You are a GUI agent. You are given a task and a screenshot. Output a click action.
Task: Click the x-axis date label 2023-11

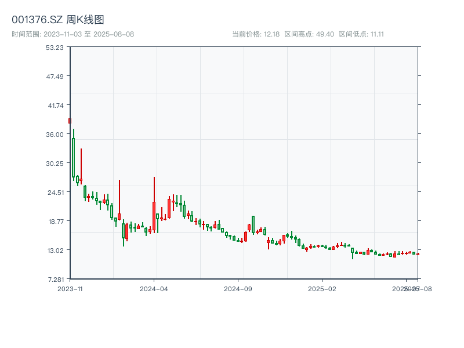coord(70,289)
